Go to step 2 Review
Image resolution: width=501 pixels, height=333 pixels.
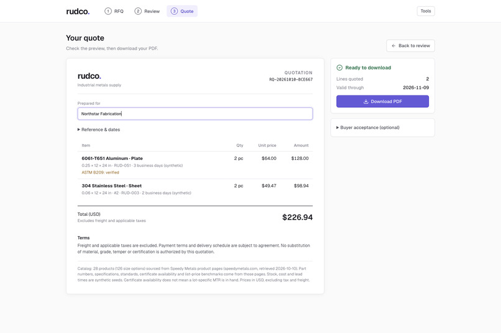click(x=147, y=11)
